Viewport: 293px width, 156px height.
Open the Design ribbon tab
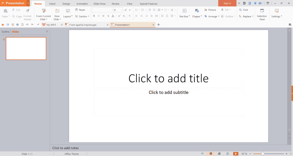point(66,4)
